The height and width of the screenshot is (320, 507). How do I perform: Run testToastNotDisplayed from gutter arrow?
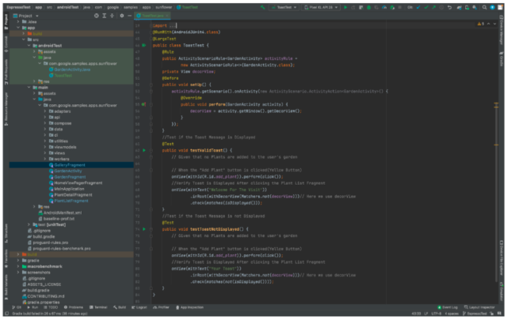click(x=144, y=229)
